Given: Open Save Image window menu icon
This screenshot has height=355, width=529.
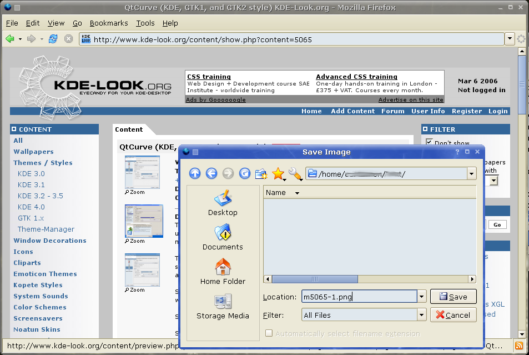Looking at the screenshot, I should [x=186, y=152].
